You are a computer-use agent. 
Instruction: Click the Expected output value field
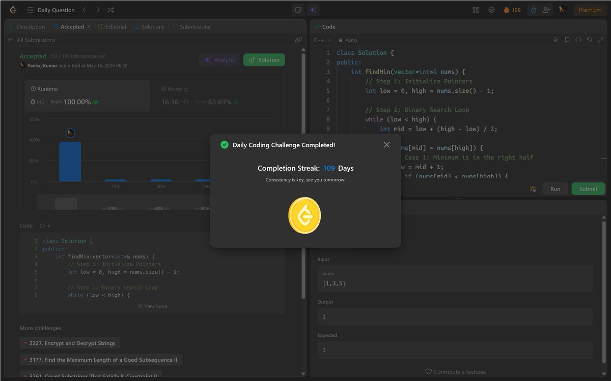[455, 350]
